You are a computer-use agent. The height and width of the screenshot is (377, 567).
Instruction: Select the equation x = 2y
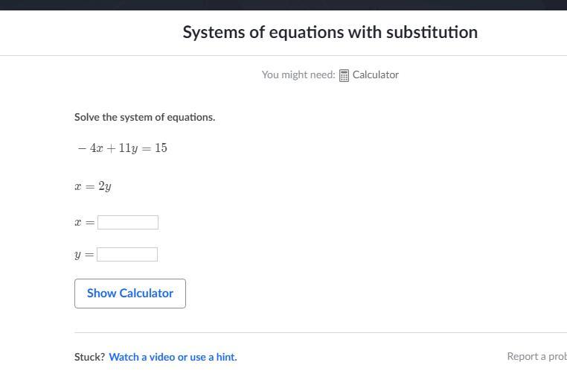[x=93, y=186]
